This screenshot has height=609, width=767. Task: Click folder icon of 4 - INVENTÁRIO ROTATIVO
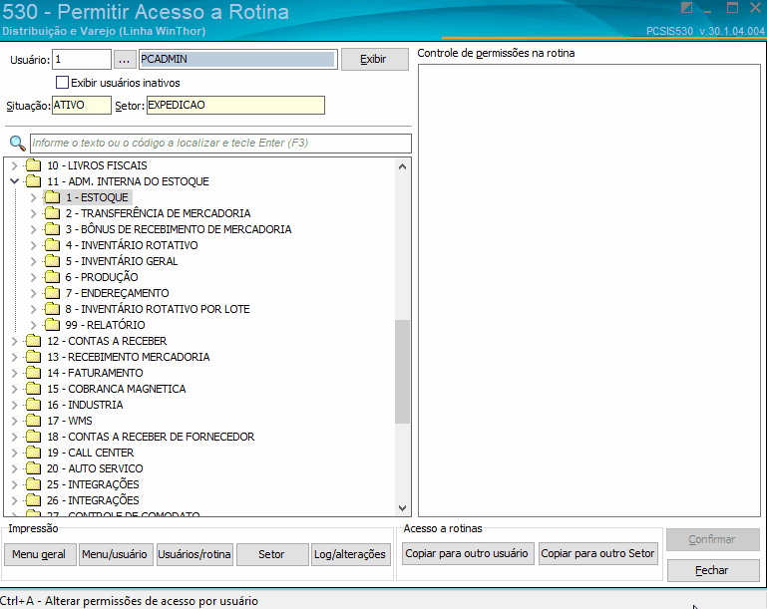pos(52,245)
